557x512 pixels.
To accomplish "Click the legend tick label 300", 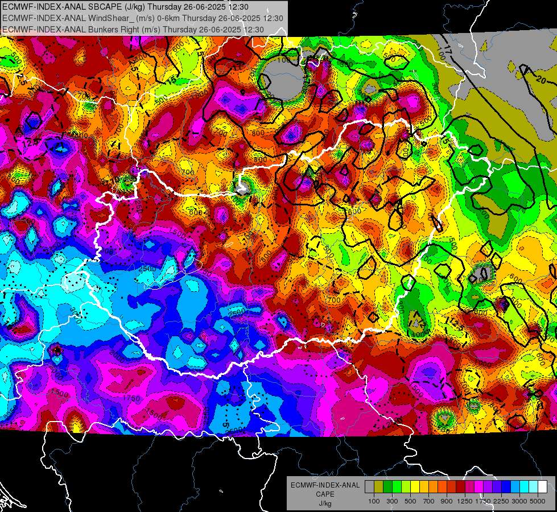I will pos(392,501).
